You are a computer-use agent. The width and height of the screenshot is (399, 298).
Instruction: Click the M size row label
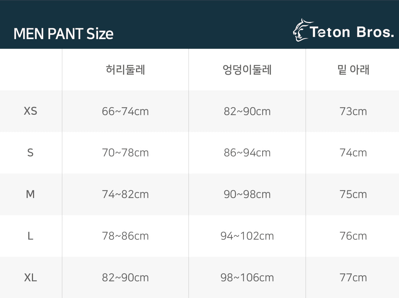point(30,194)
